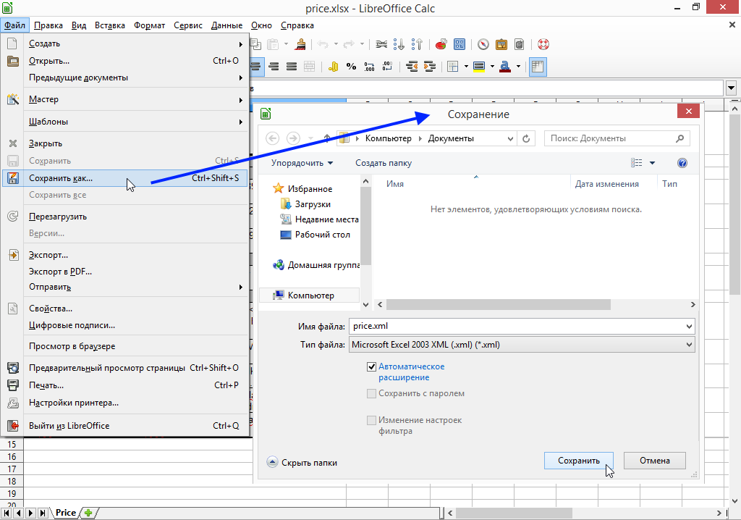Click refresh icon beside Документы path
The height and width of the screenshot is (520, 741).
pyautogui.click(x=526, y=138)
